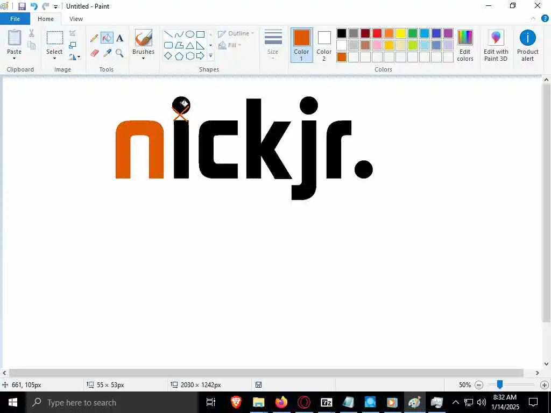Click Edit with Paint 3D button
Screen dimensions: 551x413
[x=496, y=46]
